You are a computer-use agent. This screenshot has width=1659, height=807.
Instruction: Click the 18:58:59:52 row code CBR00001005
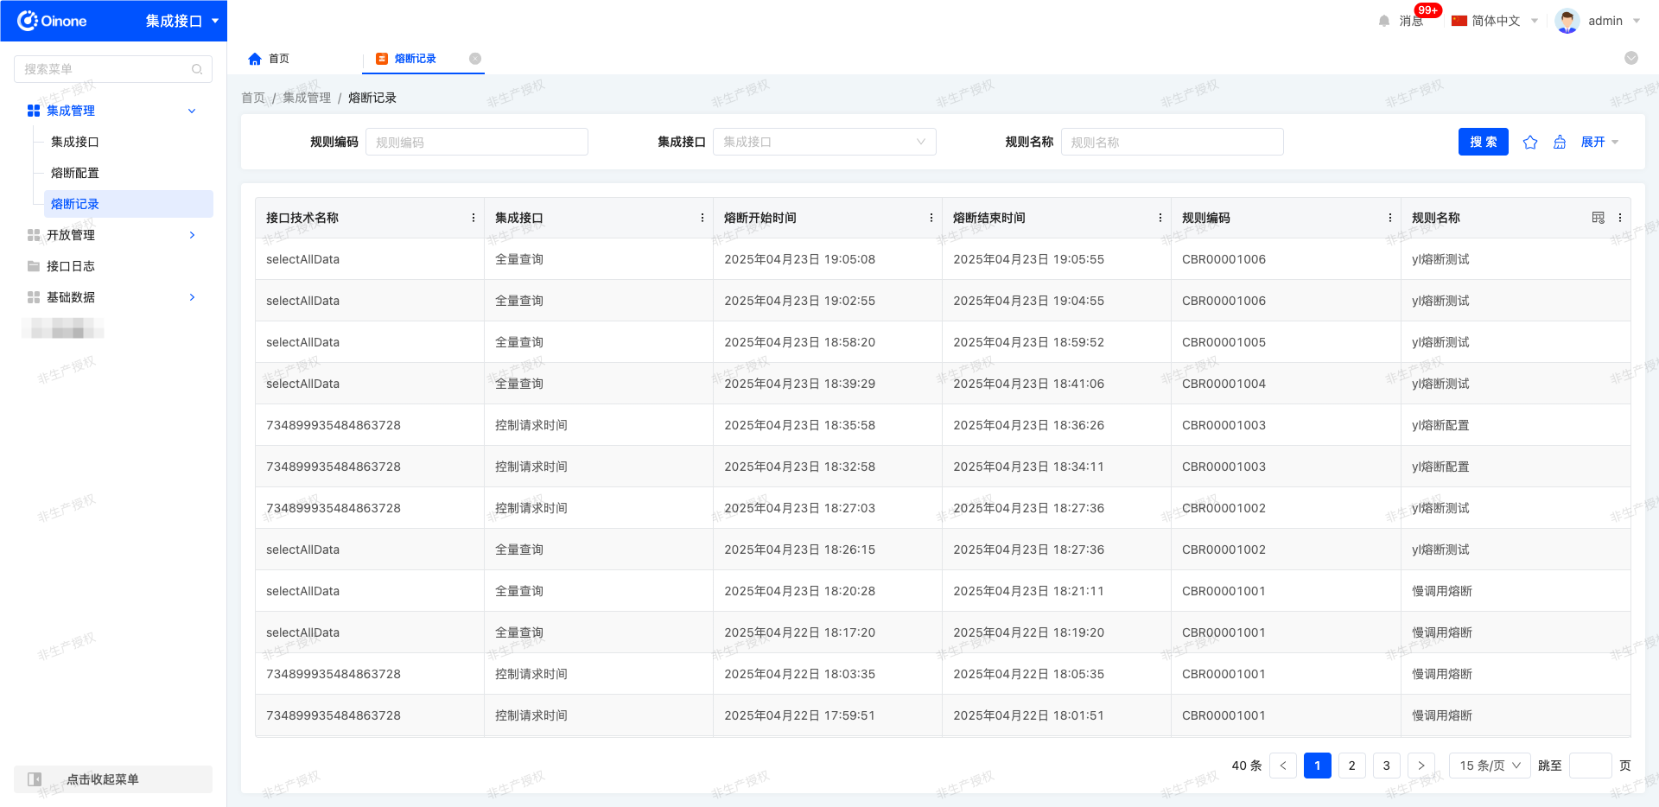1224,342
